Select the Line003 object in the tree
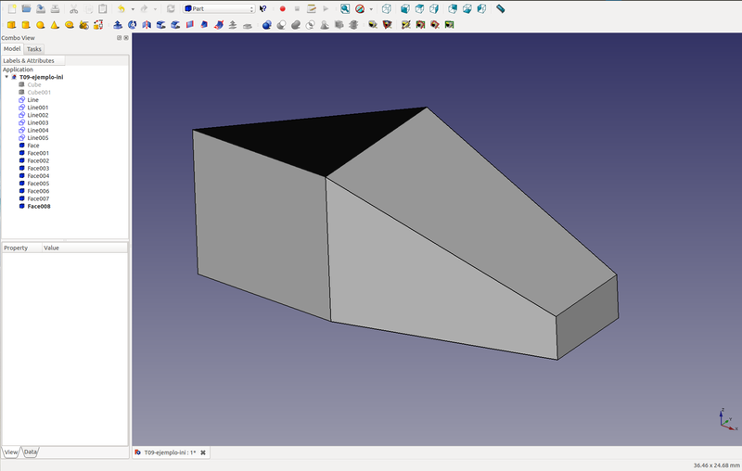Viewport: 742px width, 471px height. (37, 122)
